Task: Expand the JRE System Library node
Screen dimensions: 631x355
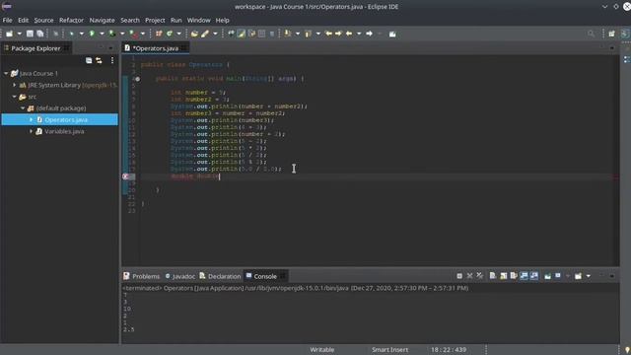Action: point(15,85)
